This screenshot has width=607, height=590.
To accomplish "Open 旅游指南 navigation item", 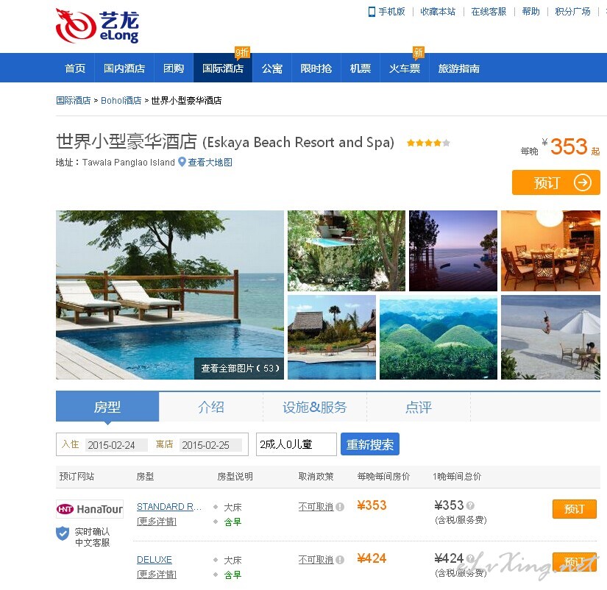I will tap(458, 68).
